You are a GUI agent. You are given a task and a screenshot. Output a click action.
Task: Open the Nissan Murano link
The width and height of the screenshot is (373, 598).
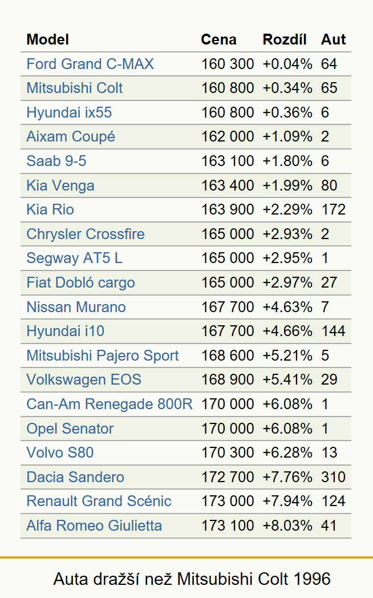[76, 307]
